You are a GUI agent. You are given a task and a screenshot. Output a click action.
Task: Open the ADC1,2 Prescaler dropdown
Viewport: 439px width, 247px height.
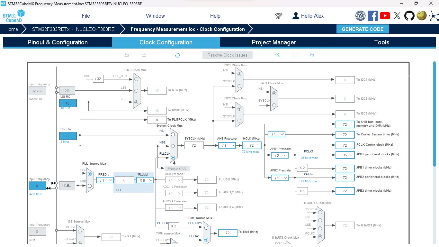click(174, 193)
